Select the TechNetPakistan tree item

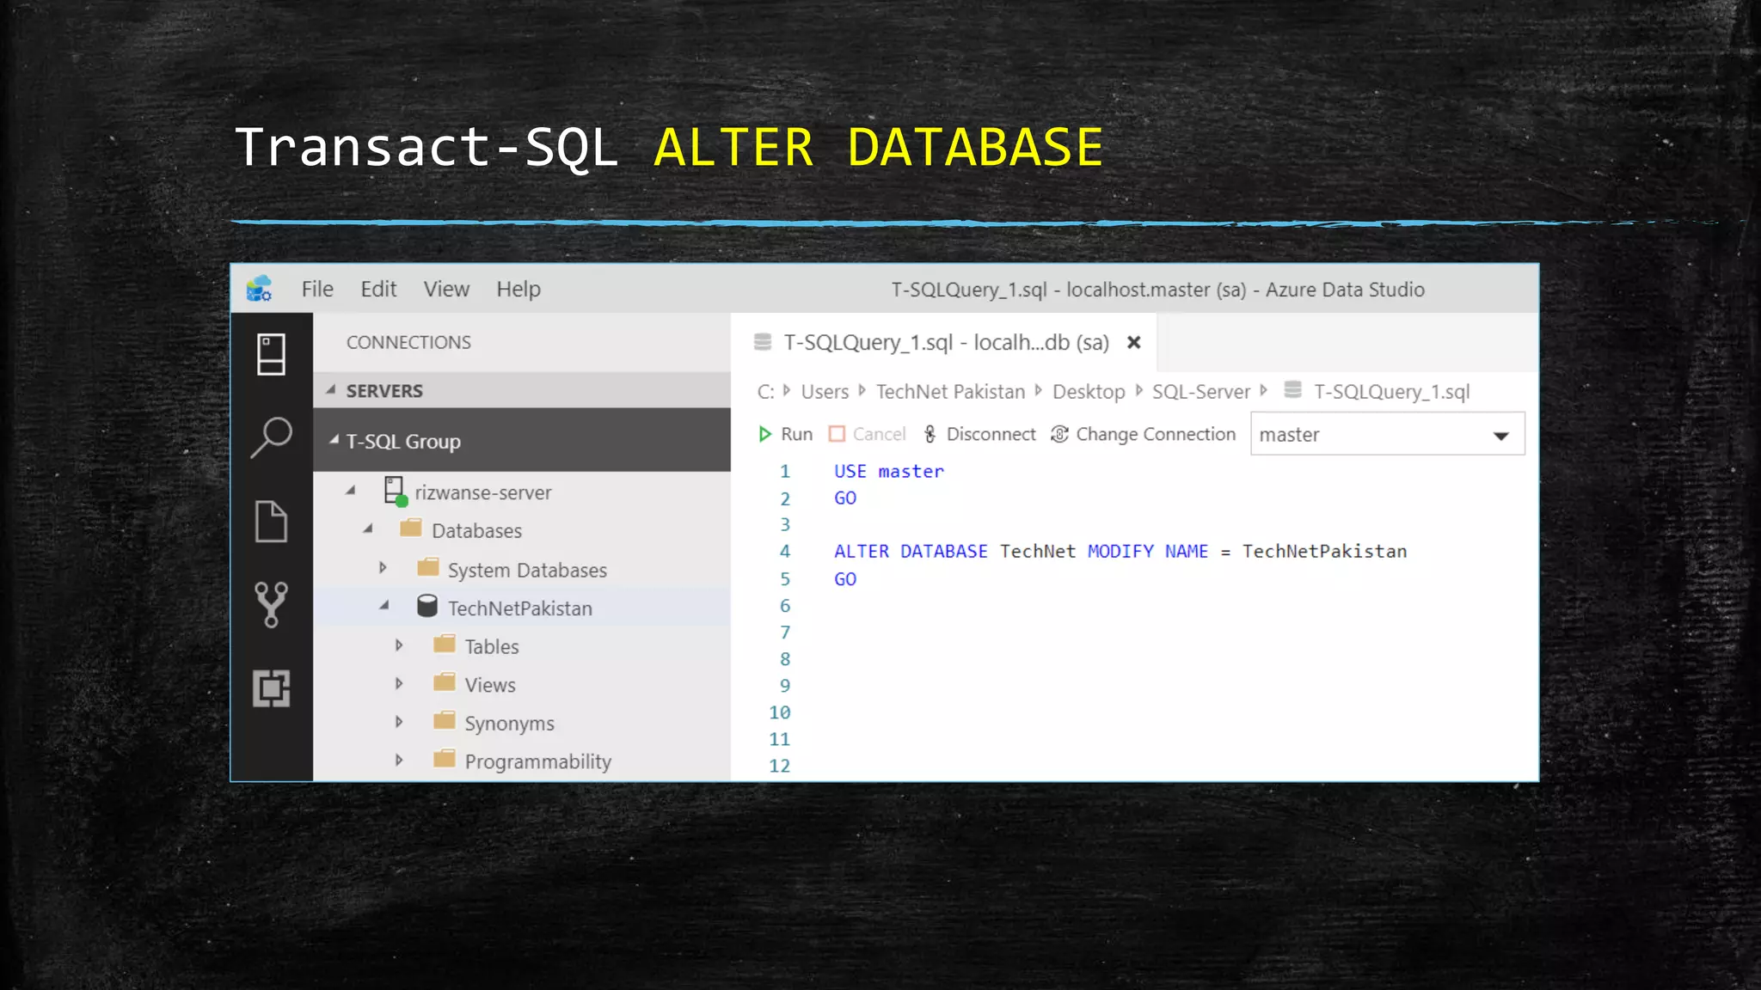point(522,607)
